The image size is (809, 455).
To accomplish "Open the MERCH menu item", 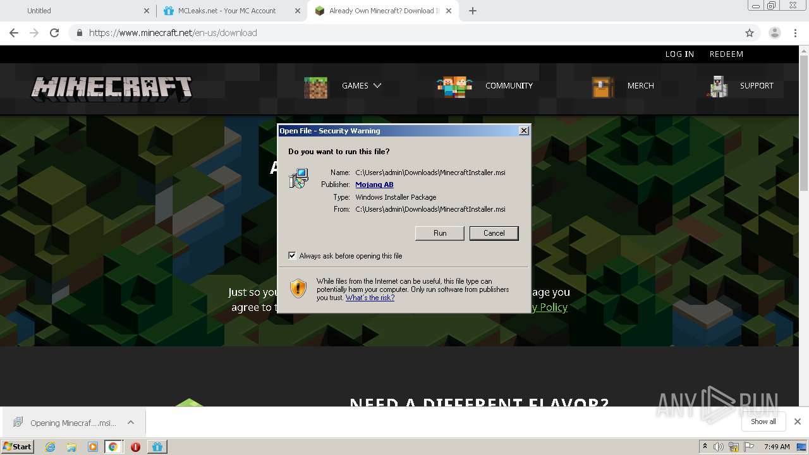I will [x=640, y=85].
